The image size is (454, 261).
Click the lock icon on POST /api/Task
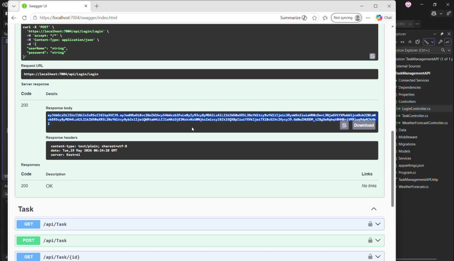pos(370,240)
